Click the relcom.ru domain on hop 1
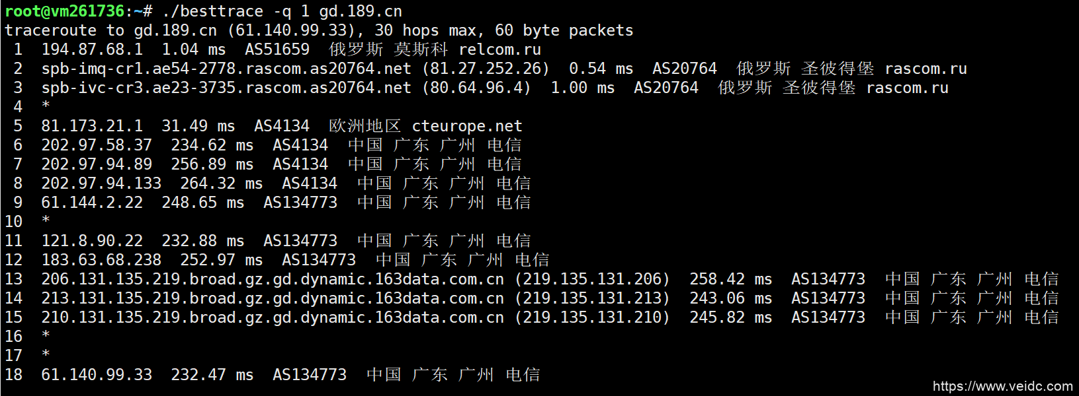Image resolution: width=1079 pixels, height=396 pixels. click(x=499, y=49)
